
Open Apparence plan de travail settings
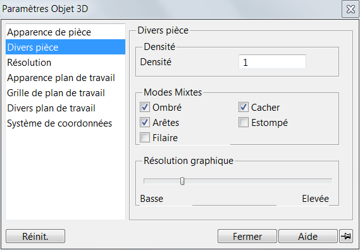[x=65, y=78]
